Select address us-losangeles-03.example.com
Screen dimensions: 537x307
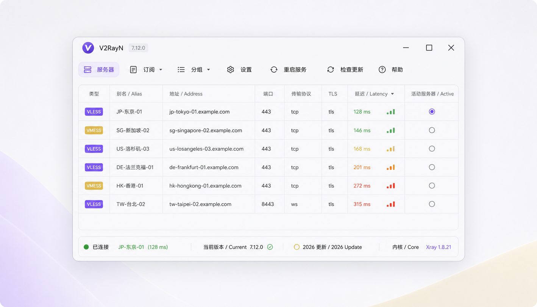pyautogui.click(x=206, y=149)
